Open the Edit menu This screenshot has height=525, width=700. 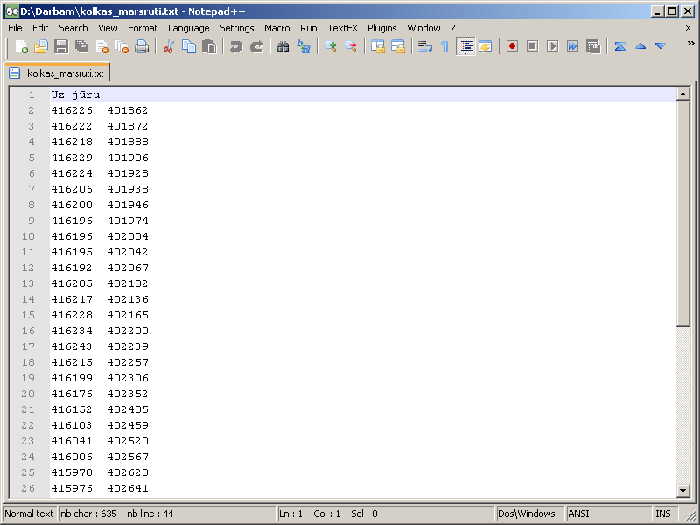(40, 28)
